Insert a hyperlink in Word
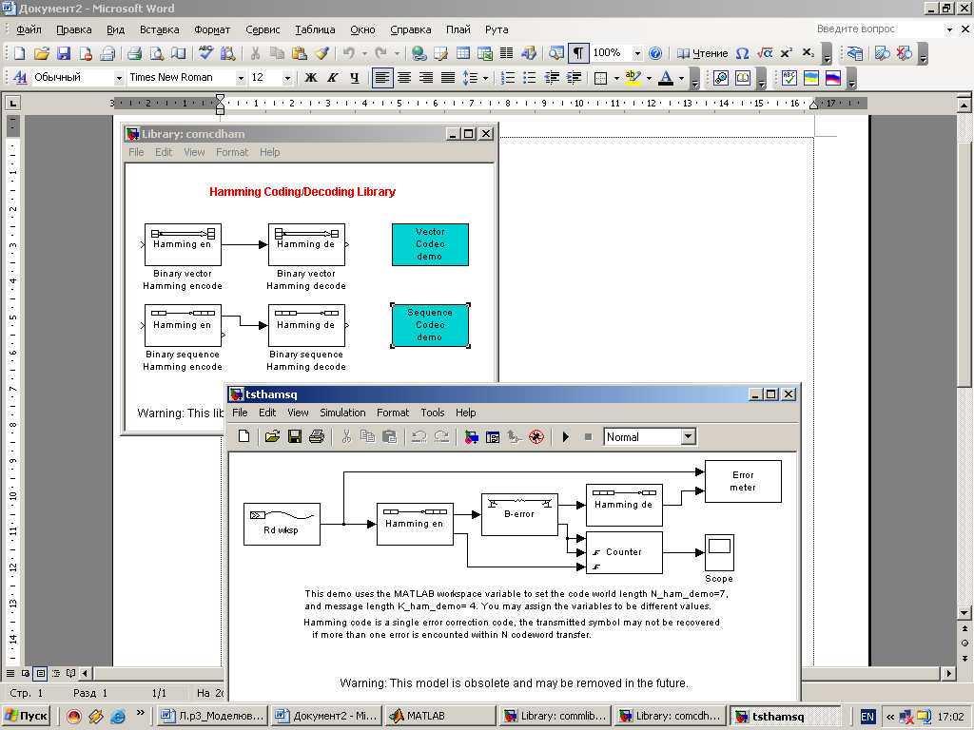 pyautogui.click(x=419, y=53)
